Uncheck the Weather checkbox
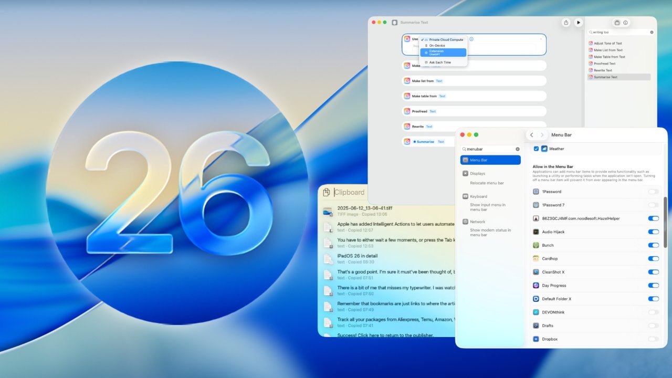Screen dimensions: 672x378 (x=535, y=149)
